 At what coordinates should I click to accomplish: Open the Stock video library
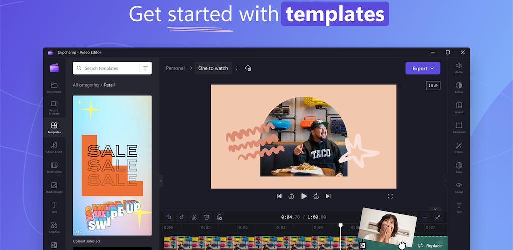pyautogui.click(x=54, y=167)
